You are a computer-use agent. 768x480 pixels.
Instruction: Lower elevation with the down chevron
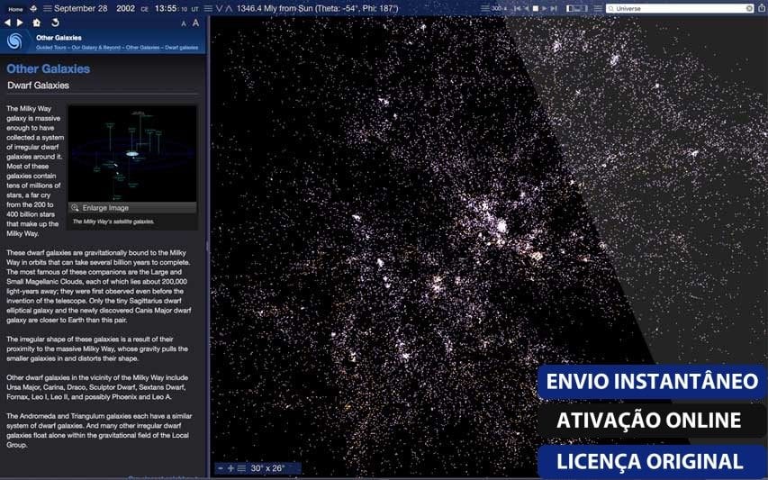(x=219, y=8)
